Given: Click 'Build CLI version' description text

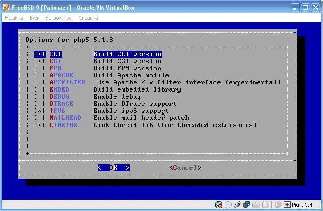Looking at the screenshot, I should tap(127, 54).
